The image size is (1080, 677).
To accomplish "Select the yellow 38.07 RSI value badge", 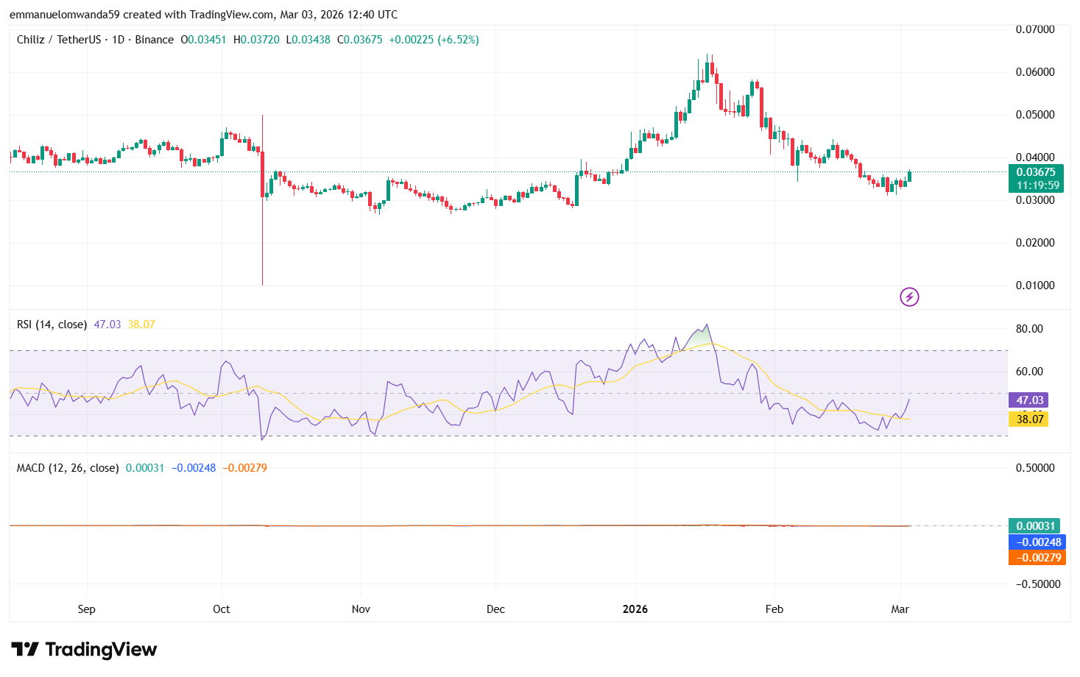I will (1028, 418).
